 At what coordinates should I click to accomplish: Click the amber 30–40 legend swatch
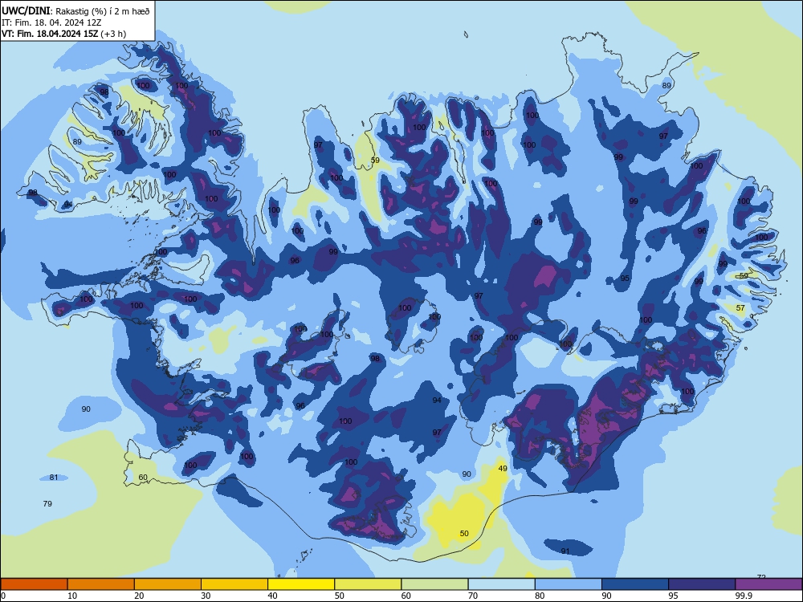point(234,584)
